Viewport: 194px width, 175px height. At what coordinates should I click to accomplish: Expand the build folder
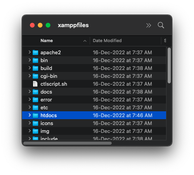[30, 68]
